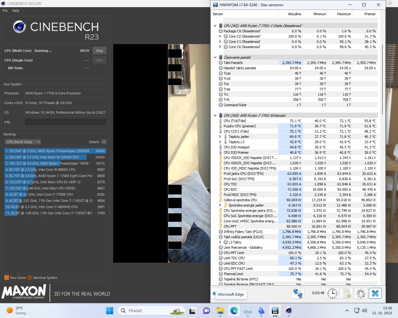The width and height of the screenshot is (398, 318).
Task: Expand the Teploty jadier row
Action: (x=220, y=137)
